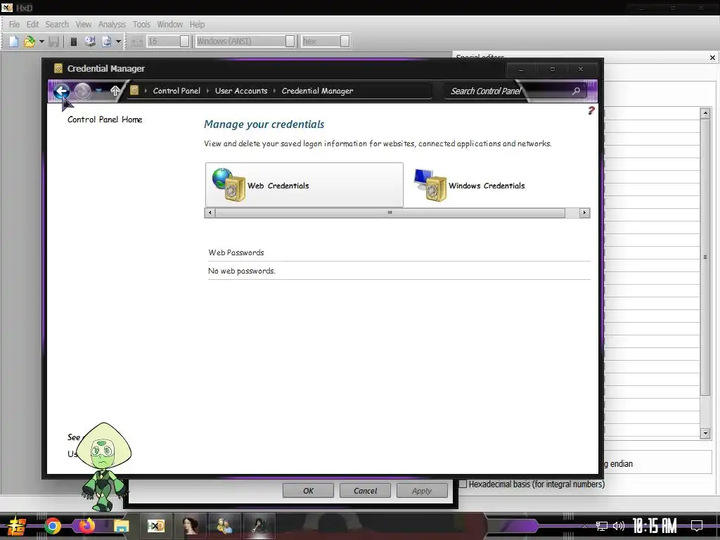This screenshot has height=540, width=720.
Task: Click the forward navigation arrow in Credential Manager
Action: (x=83, y=91)
